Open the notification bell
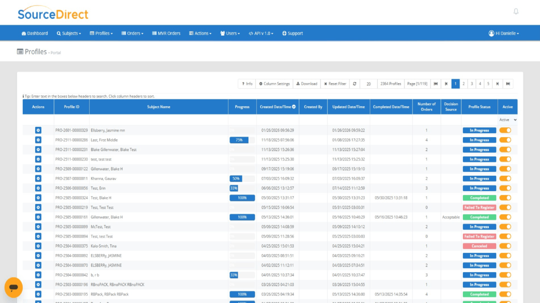540x303 pixels. pyautogui.click(x=516, y=11)
